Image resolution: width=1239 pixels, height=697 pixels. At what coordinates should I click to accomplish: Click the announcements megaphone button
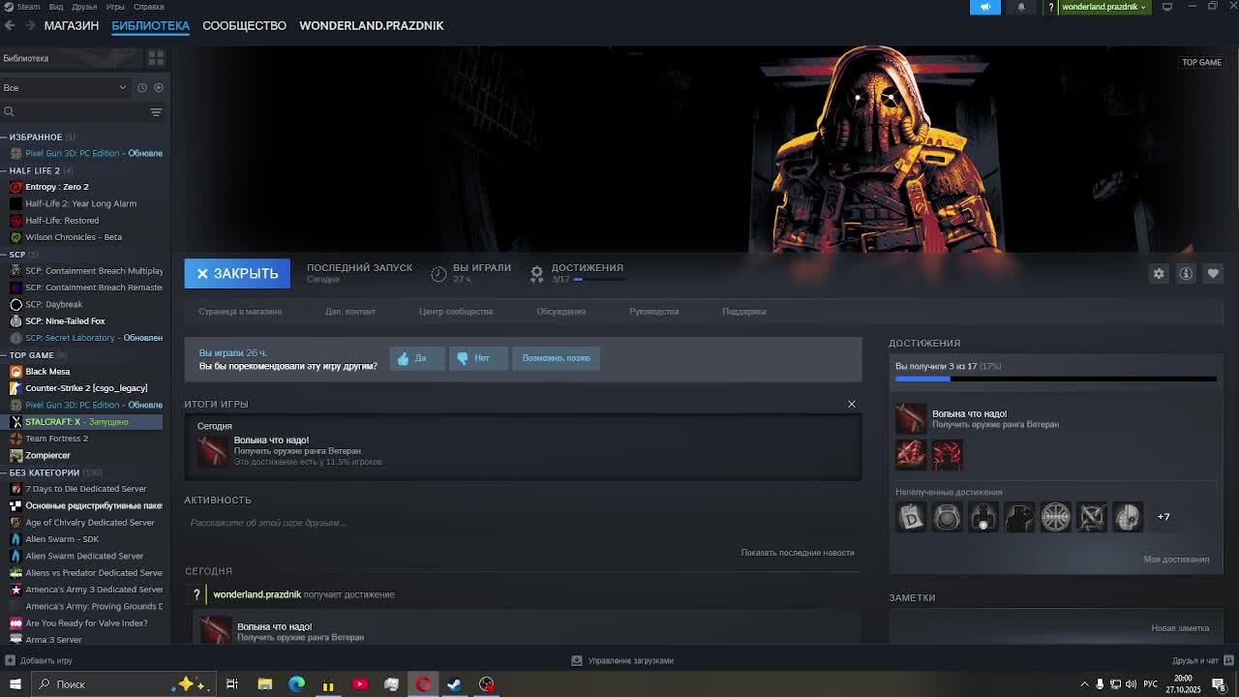[x=985, y=7]
